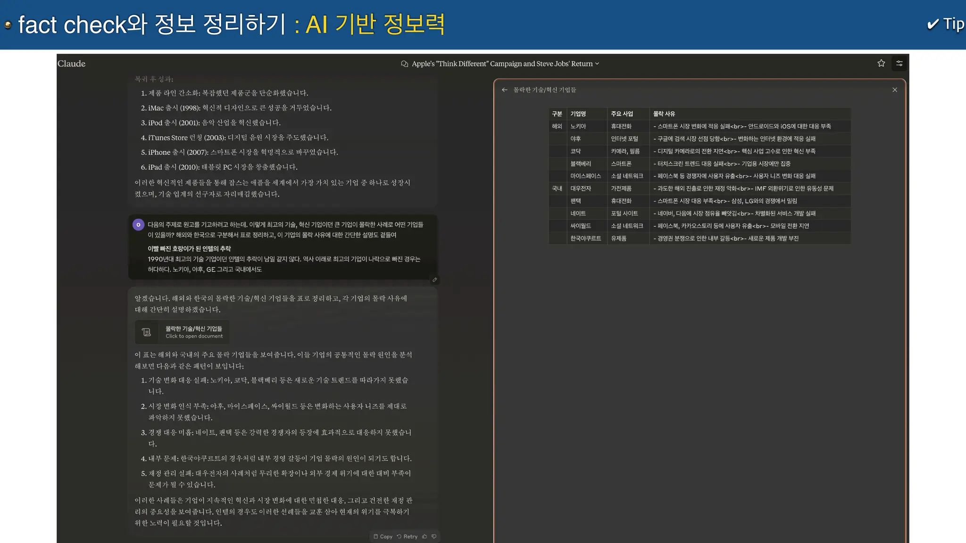Image resolution: width=966 pixels, height=543 pixels.
Task: Click the Claude logo text
Action: click(x=71, y=64)
